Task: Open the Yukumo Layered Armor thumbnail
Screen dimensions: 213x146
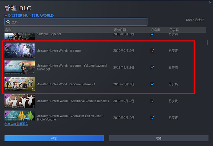Action: pos(20,67)
